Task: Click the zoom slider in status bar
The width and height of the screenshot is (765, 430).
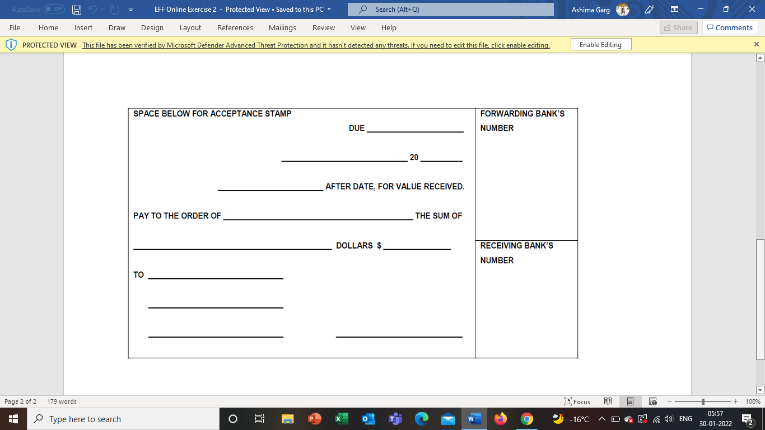Action: point(702,401)
